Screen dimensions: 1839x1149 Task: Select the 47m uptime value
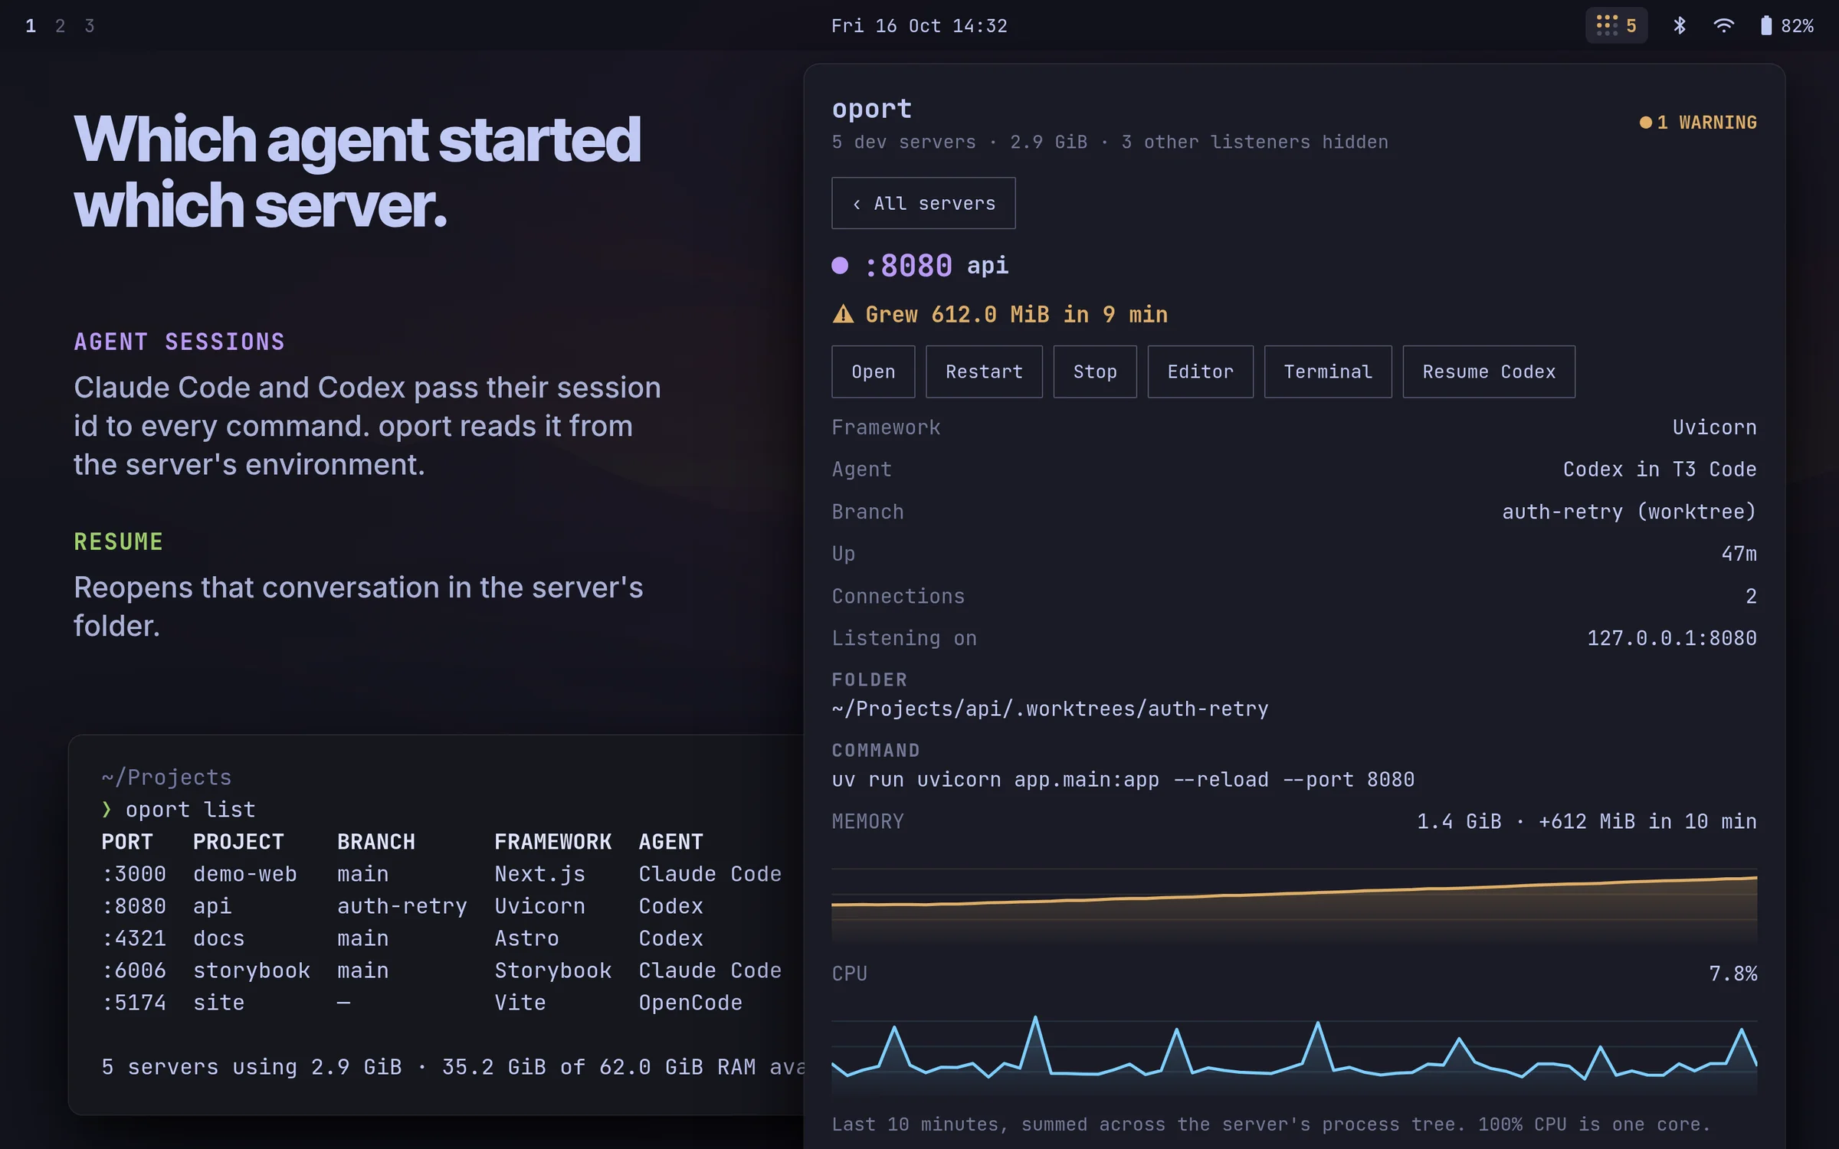coord(1739,554)
